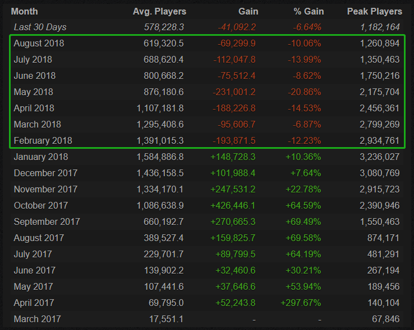414x330 pixels.
Task: Click the Peak Players column header
Action: pyautogui.click(x=375, y=12)
